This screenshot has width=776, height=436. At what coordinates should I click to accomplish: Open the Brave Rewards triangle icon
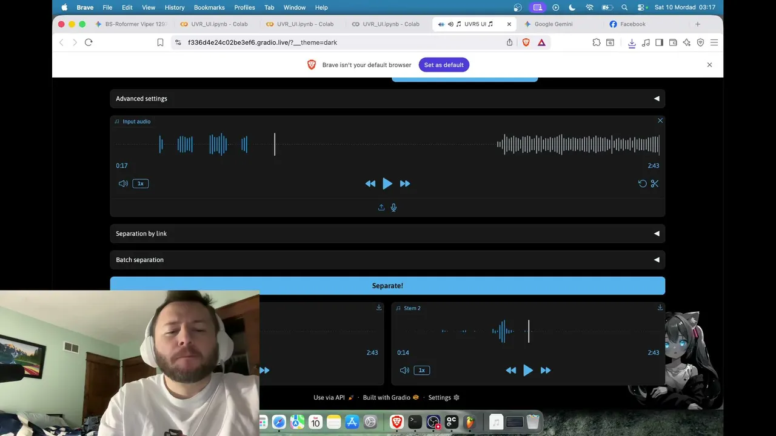tap(541, 42)
